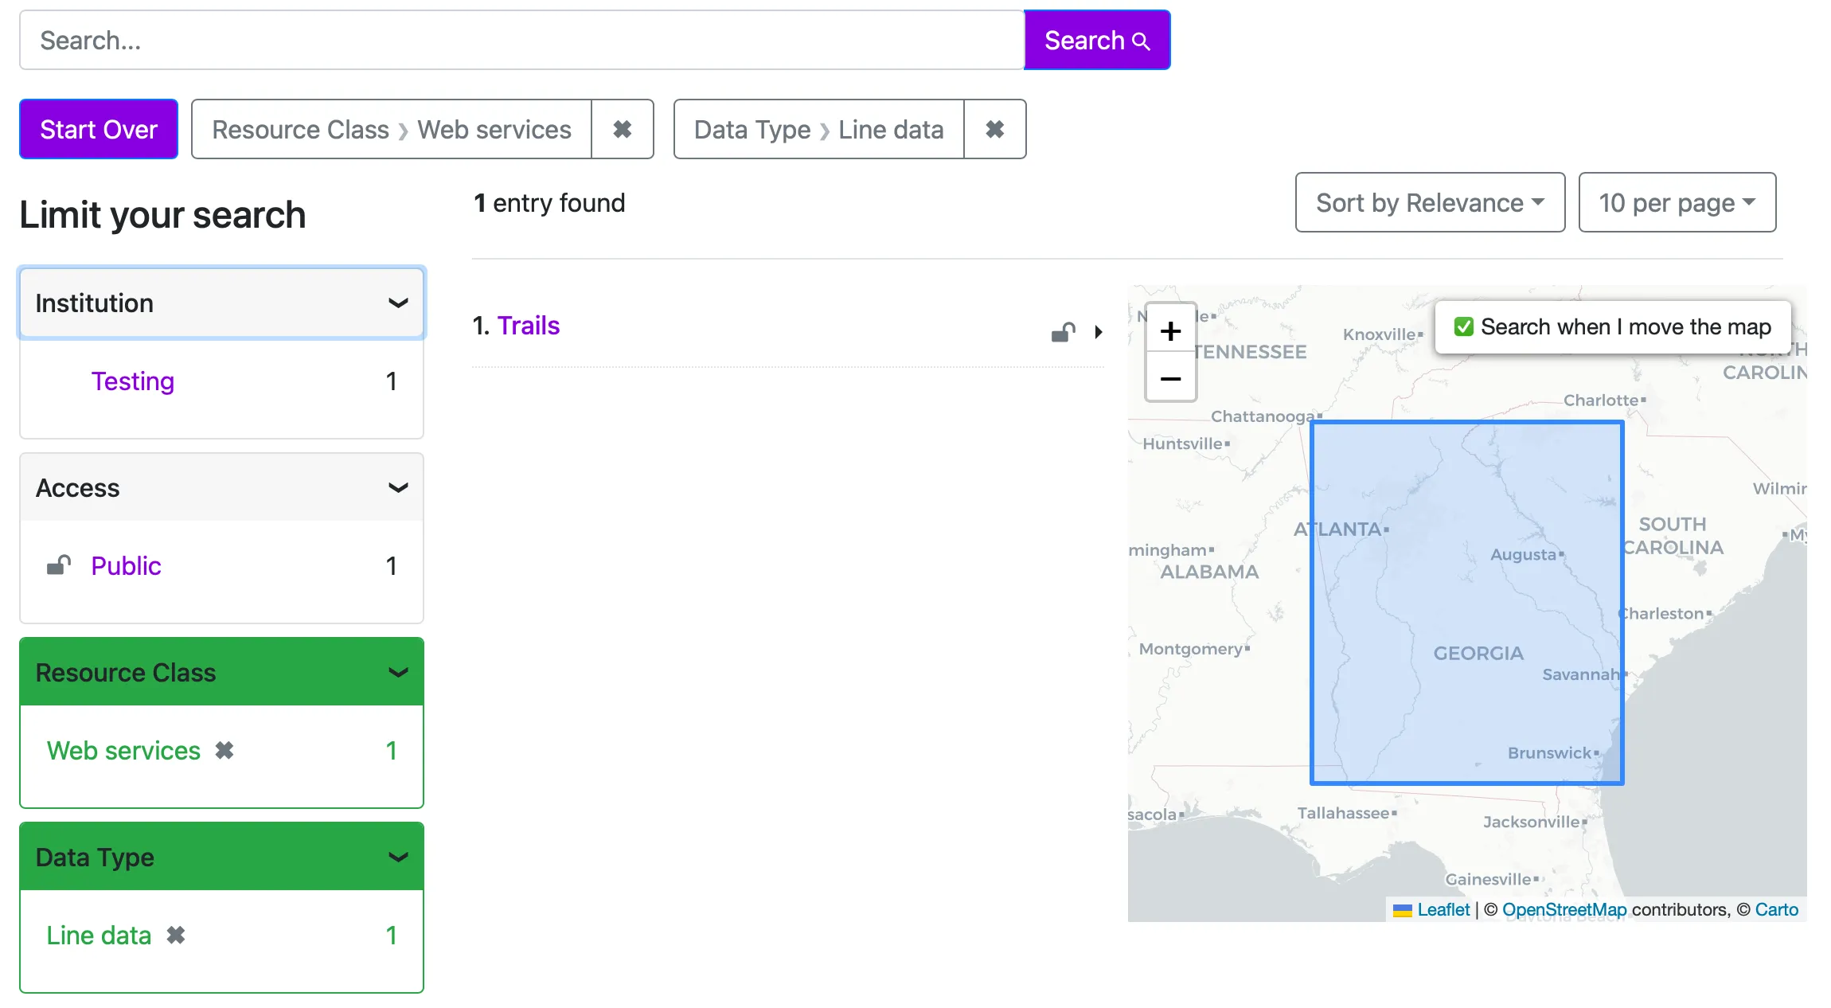
Task: Zoom out on the map
Action: pyautogui.click(x=1169, y=378)
